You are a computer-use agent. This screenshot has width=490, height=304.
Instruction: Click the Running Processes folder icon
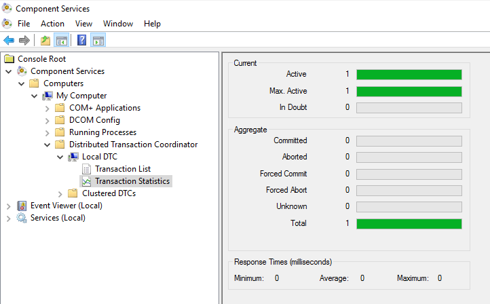pyautogui.click(x=60, y=132)
